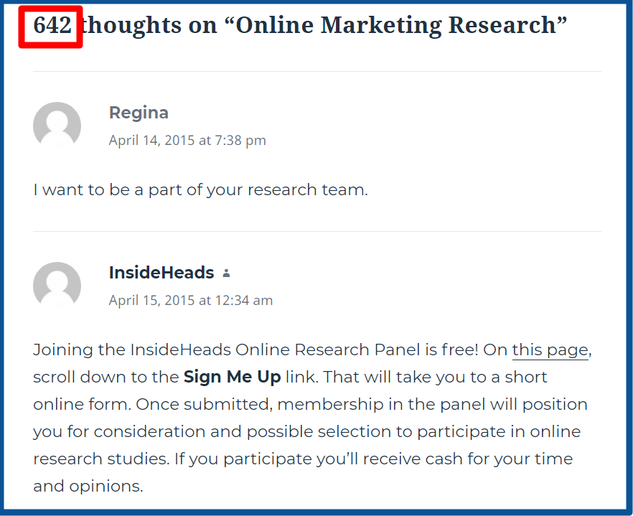The width and height of the screenshot is (633, 516).
Task: Click the divider line below the heading
Action: [x=317, y=72]
